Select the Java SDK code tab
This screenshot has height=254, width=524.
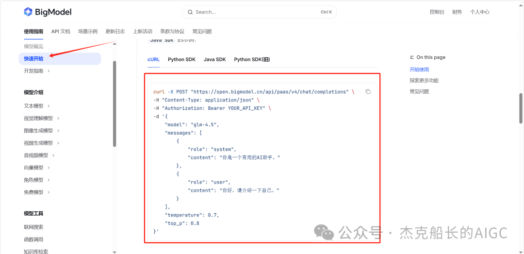(214, 60)
